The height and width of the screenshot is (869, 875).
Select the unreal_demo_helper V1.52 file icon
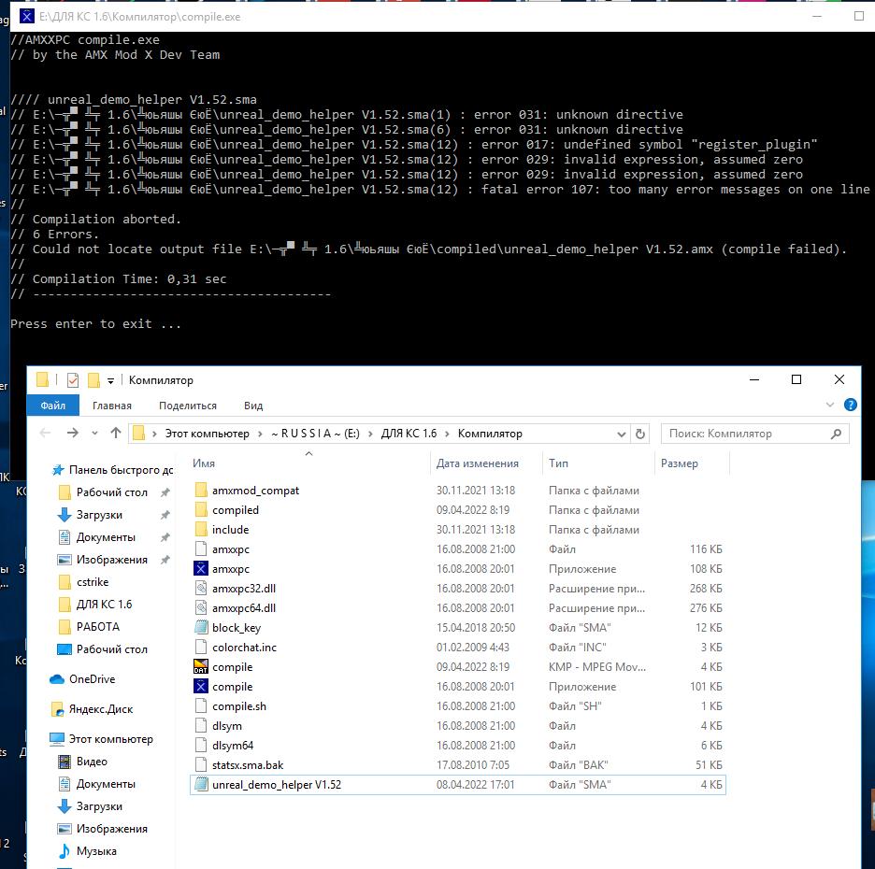pyautogui.click(x=201, y=784)
